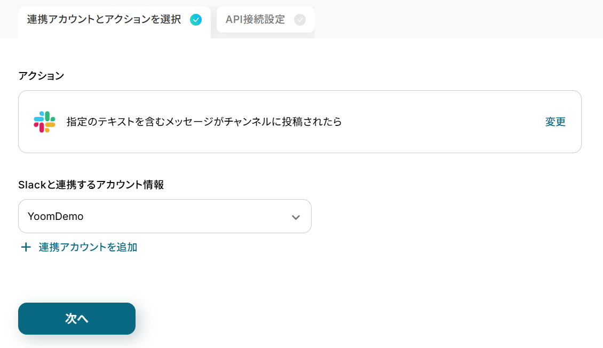This screenshot has height=348, width=603.
Task: Select the YoomDemo text in account selector
Action: click(55, 217)
